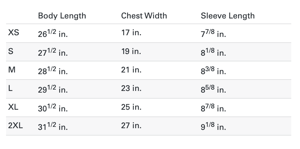Select the S size row label
Viewport: 300px width, 149px height.
(x=11, y=51)
